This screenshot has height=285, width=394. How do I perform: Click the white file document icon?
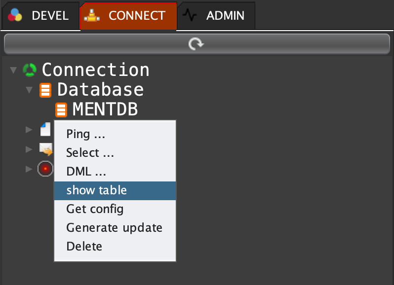(46, 129)
